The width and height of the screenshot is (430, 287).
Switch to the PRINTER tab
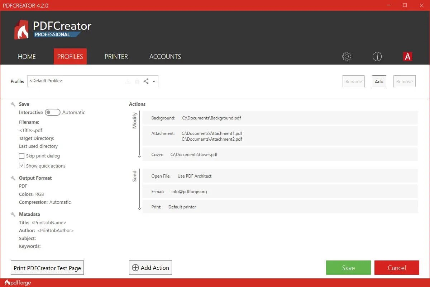[116, 56]
